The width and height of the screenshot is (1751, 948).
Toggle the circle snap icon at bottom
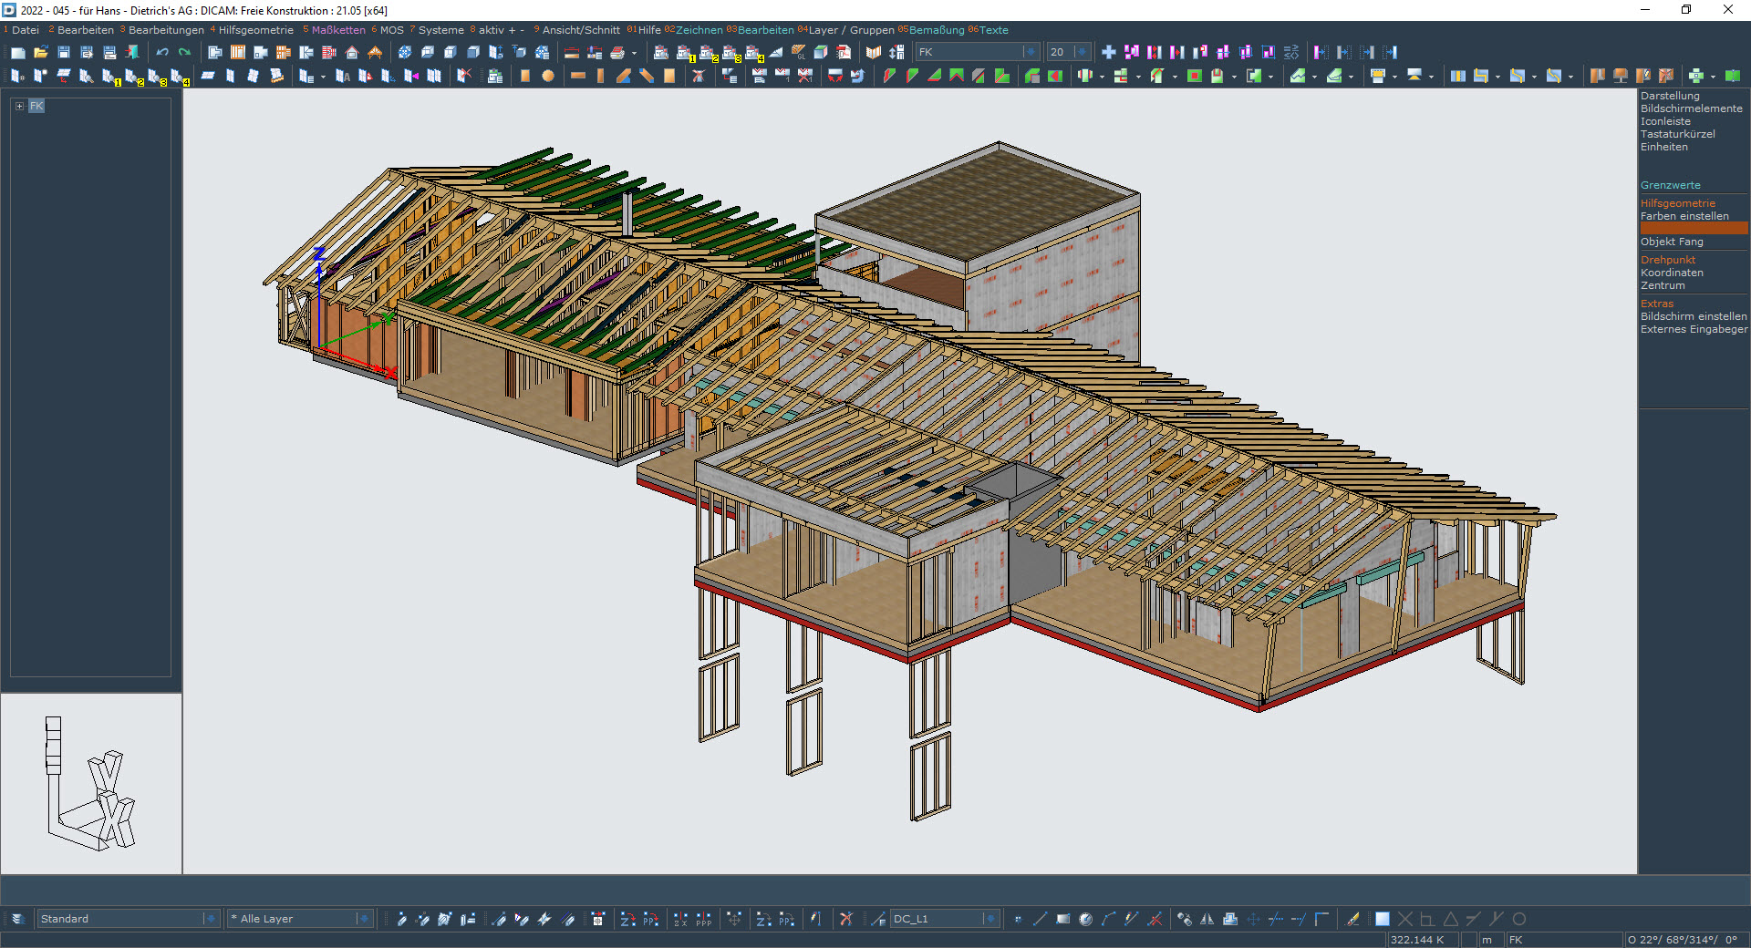pyautogui.click(x=1519, y=919)
